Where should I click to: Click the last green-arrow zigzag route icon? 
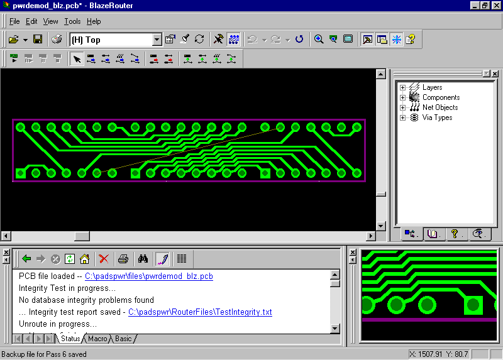point(231,59)
